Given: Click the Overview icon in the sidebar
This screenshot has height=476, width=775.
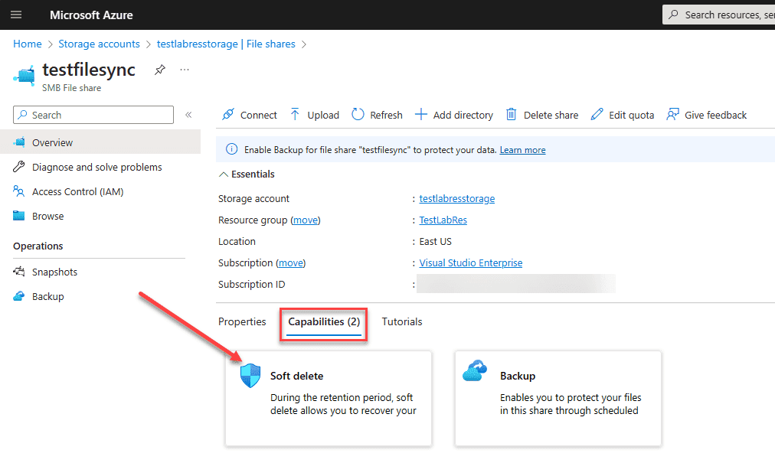Looking at the screenshot, I should (x=19, y=142).
